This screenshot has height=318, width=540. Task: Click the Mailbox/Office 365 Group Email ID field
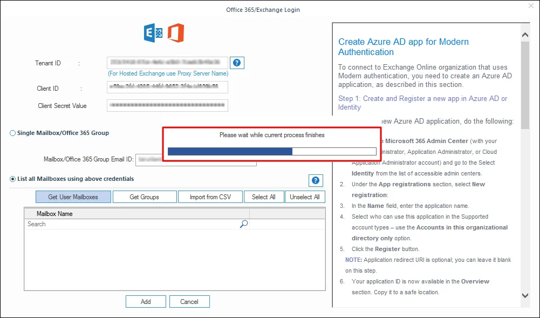pyautogui.click(x=196, y=160)
